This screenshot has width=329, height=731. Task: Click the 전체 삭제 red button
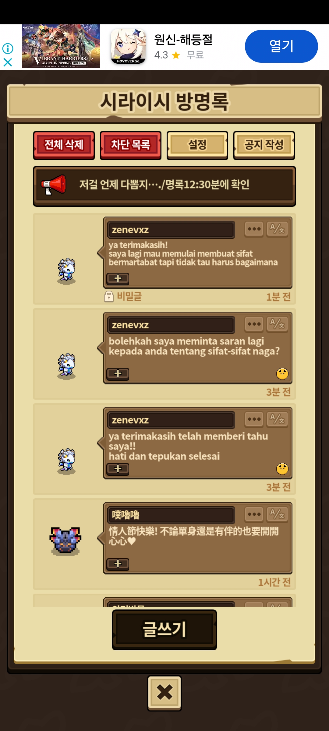click(64, 145)
